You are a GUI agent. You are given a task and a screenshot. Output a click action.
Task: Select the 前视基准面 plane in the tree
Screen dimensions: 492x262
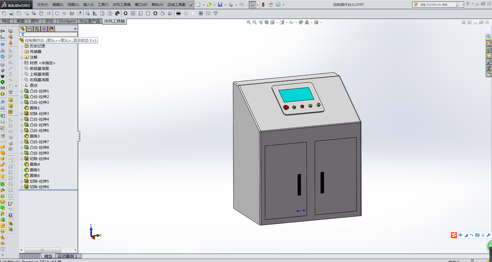[x=39, y=69]
